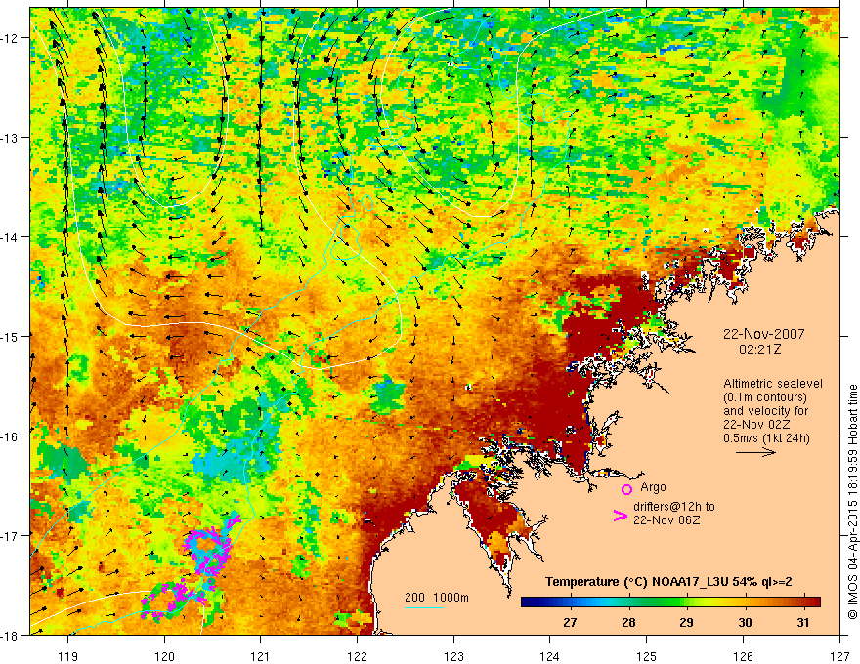This screenshot has width=860, height=664.
Task: Select the time text 02:21Z
Action: point(759,350)
